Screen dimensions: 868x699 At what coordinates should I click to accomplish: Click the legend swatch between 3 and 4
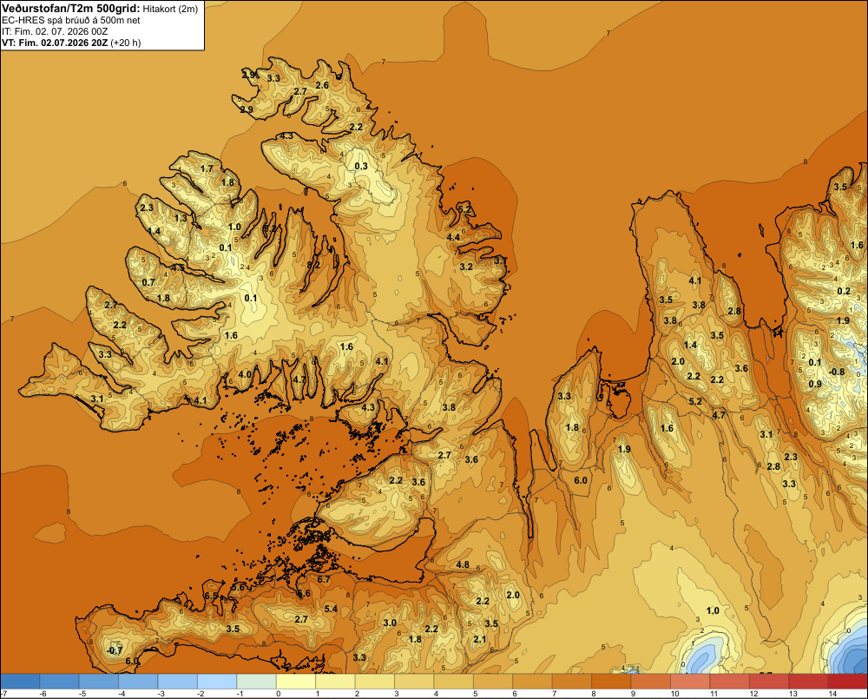(414, 682)
